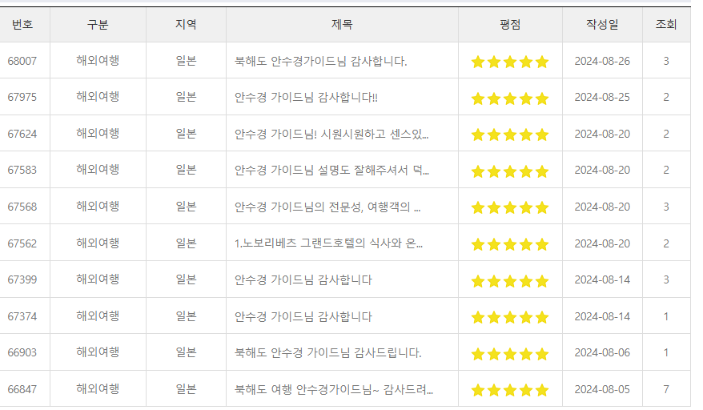This screenshot has height=410, width=703.
Task: Open review starting 안수경 가이드님 설명도 잘해주셔서
Action: point(331,171)
